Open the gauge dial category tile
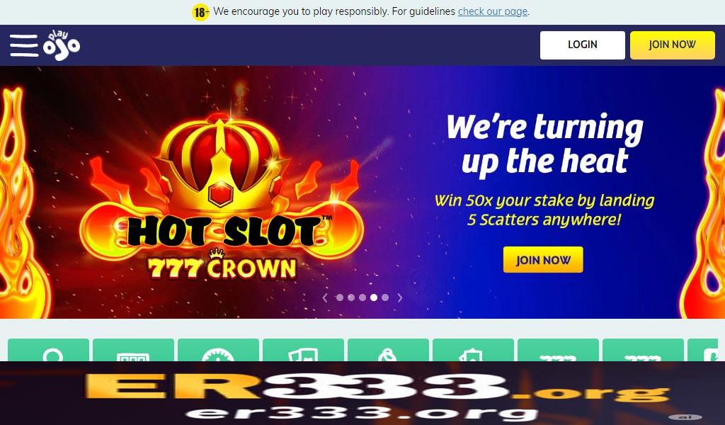This screenshot has width=725, height=425. (x=218, y=350)
